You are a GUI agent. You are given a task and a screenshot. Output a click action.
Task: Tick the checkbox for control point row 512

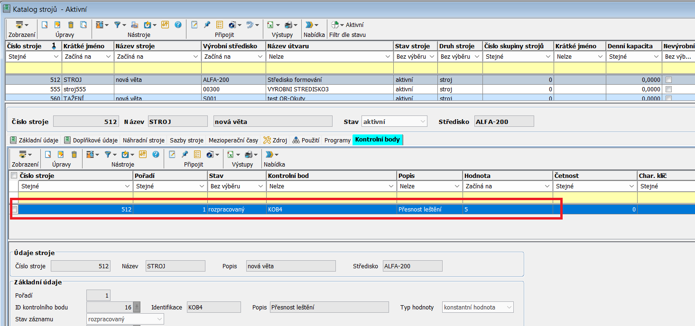(x=15, y=209)
